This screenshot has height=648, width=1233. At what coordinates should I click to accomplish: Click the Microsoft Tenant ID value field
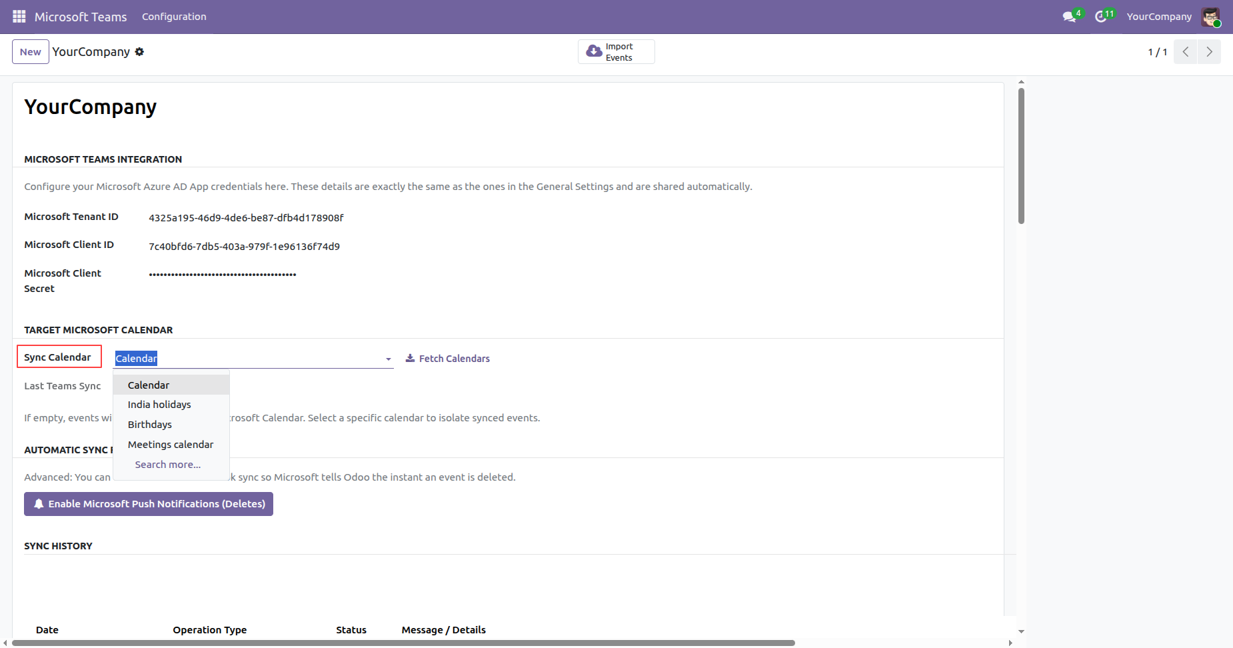tap(246, 218)
